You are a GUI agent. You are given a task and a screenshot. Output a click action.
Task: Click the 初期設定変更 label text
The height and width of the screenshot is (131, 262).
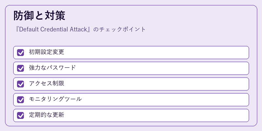pyautogui.click(x=47, y=52)
